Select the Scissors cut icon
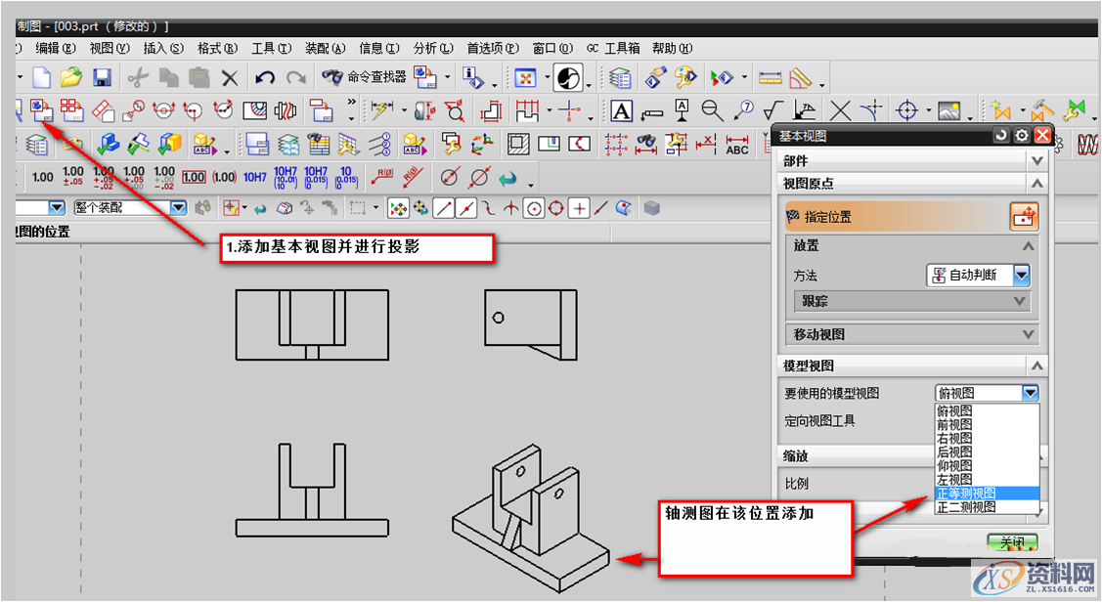Viewport: 1102px width, 602px height. click(139, 77)
